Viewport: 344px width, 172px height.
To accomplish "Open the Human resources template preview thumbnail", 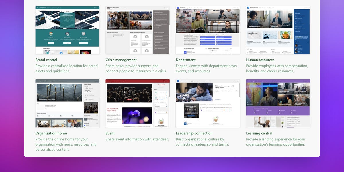I will pyautogui.click(x=278, y=30).
